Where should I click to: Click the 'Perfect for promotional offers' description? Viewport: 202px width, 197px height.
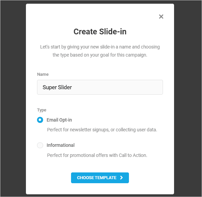(97, 155)
